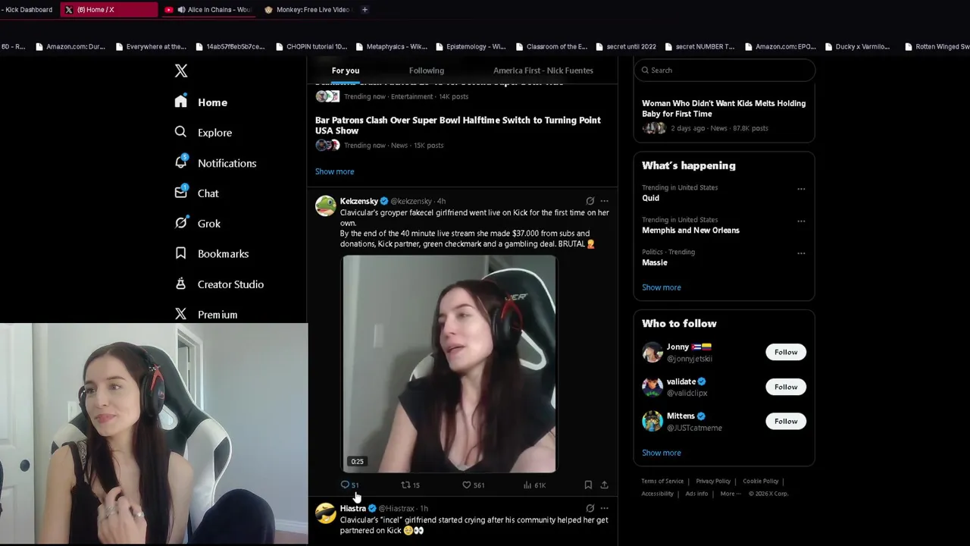970x546 pixels.
Task: Repost the Kelczensky post
Action: tap(405, 485)
